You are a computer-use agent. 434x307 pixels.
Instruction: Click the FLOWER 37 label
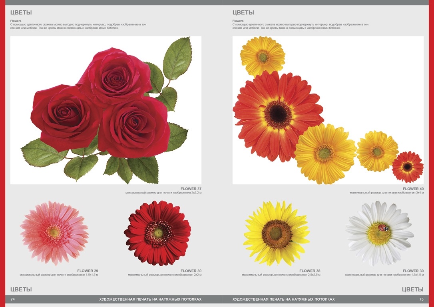point(191,189)
